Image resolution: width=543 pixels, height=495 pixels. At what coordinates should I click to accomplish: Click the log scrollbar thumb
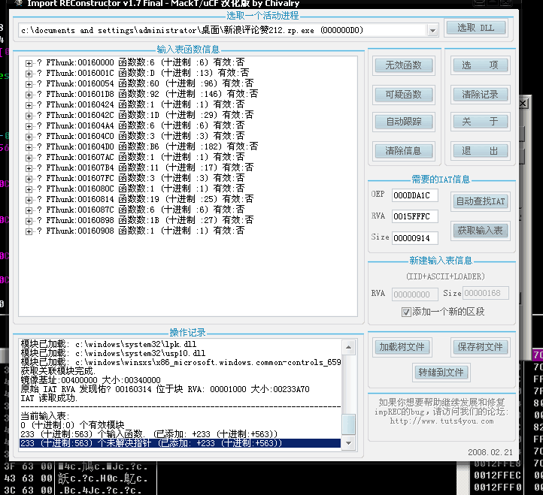(x=349, y=424)
